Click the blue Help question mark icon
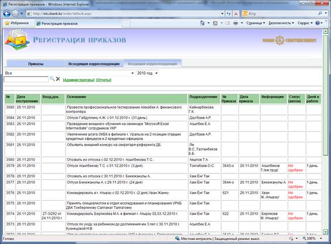 click(x=318, y=23)
